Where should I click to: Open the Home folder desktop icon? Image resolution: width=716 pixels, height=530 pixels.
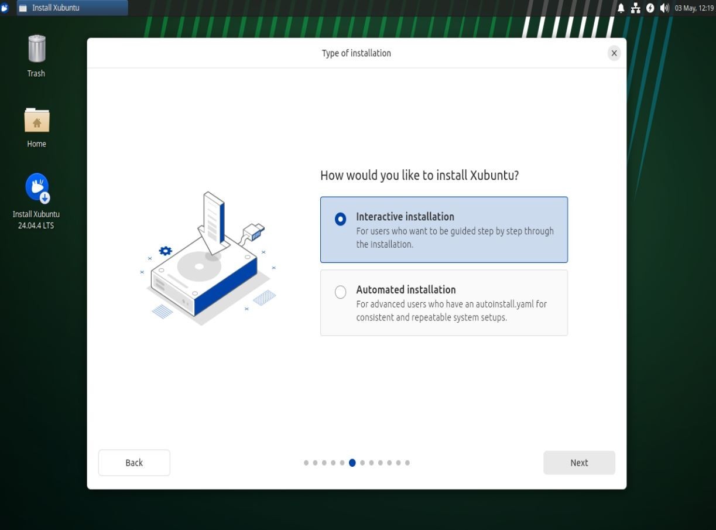36,128
